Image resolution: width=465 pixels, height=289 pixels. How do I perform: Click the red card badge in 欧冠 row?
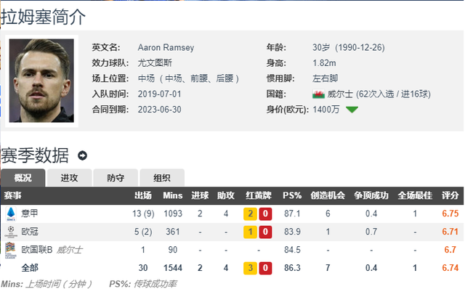(265, 232)
